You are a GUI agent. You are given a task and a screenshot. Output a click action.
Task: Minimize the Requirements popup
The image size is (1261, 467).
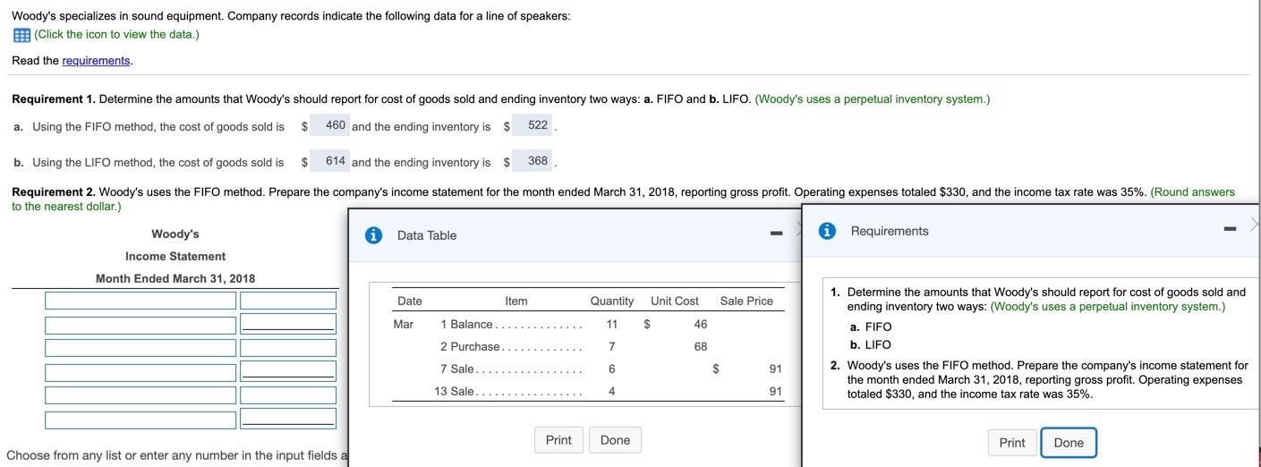point(1231,231)
